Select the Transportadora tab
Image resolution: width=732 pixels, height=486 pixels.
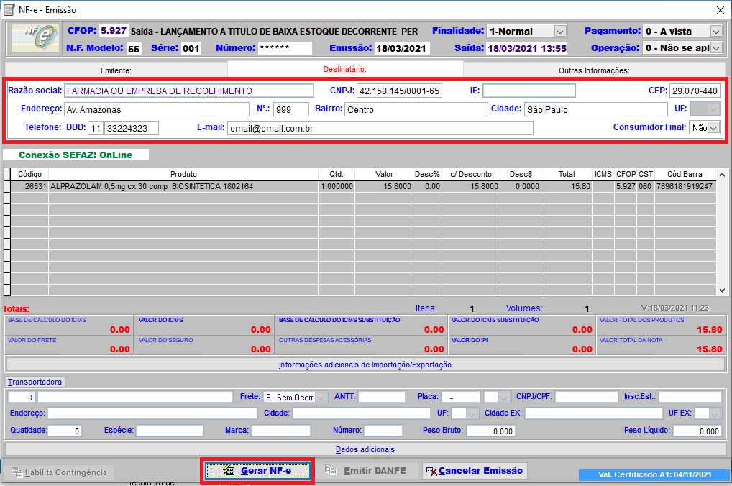[x=35, y=382]
